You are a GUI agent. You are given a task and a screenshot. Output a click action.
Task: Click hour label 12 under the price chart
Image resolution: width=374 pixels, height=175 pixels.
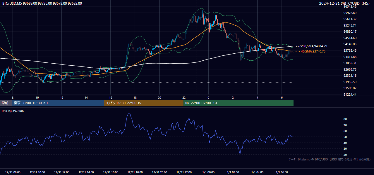[x=62, y=97]
